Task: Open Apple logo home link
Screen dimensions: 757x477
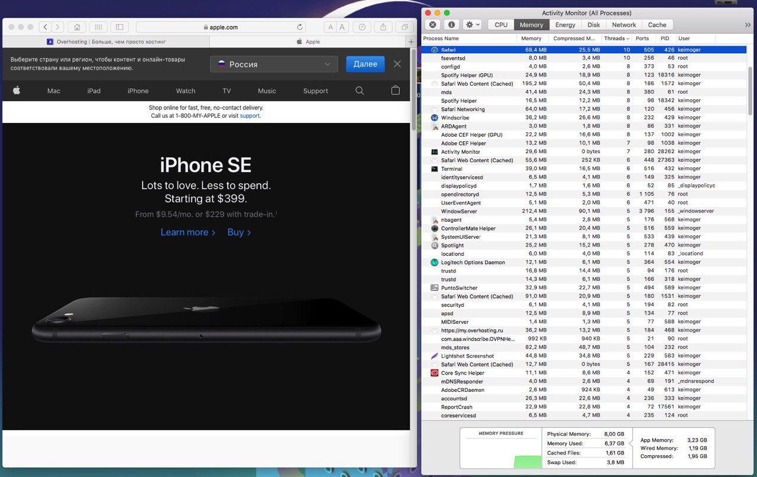Action: tap(17, 90)
